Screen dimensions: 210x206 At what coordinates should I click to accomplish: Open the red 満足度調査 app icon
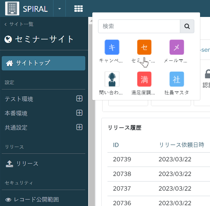(144, 79)
